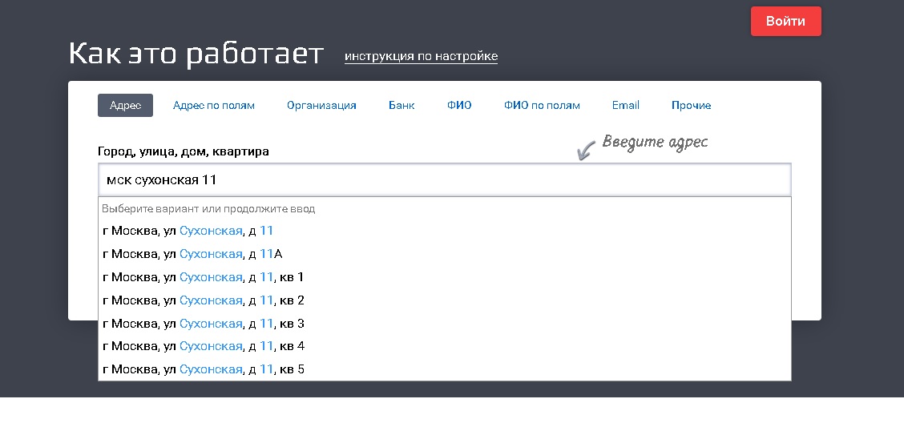
Task: Select the ФИО tab
Action: [459, 105]
